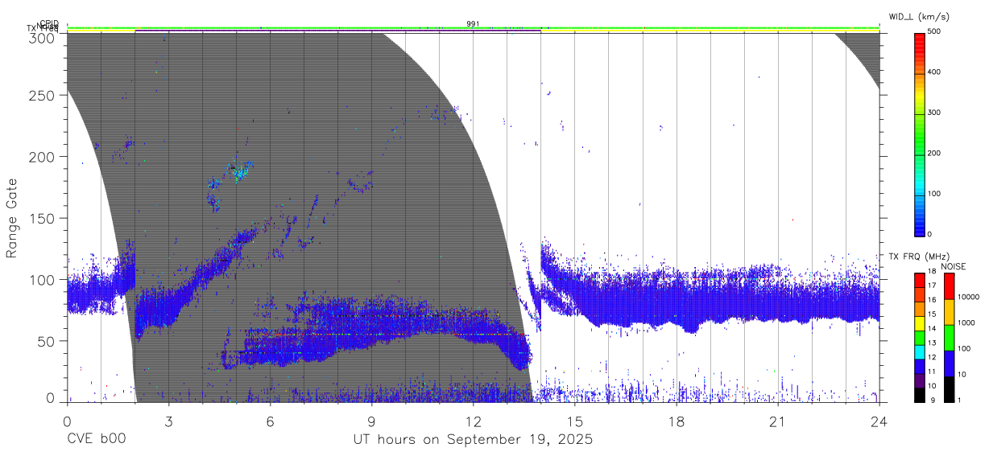Click the '14' TX FRQ tick label

pyautogui.click(x=932, y=329)
